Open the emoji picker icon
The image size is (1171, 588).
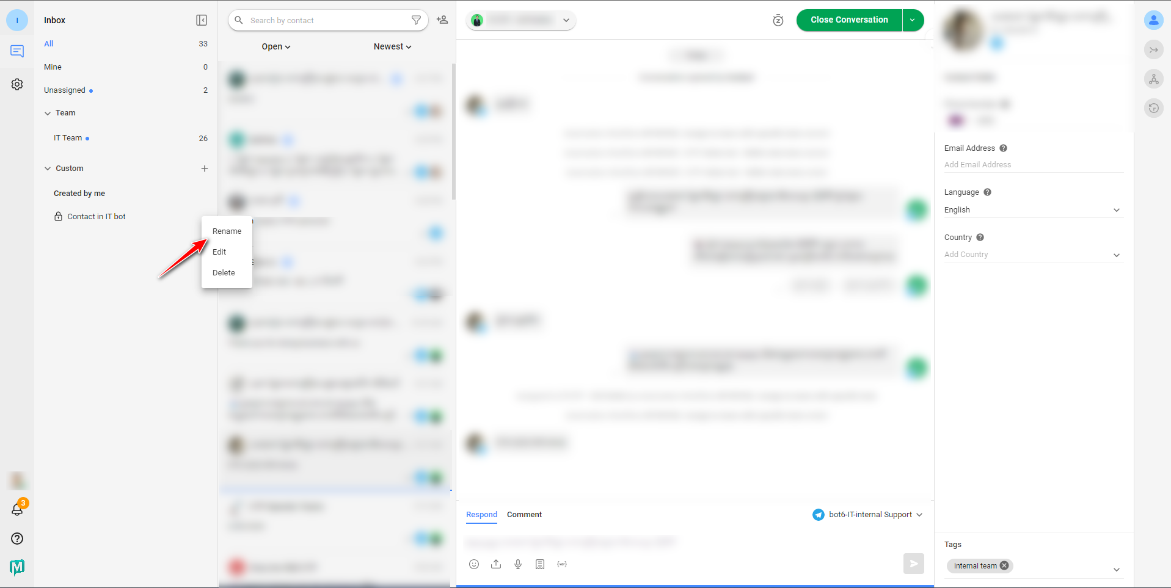tap(474, 564)
